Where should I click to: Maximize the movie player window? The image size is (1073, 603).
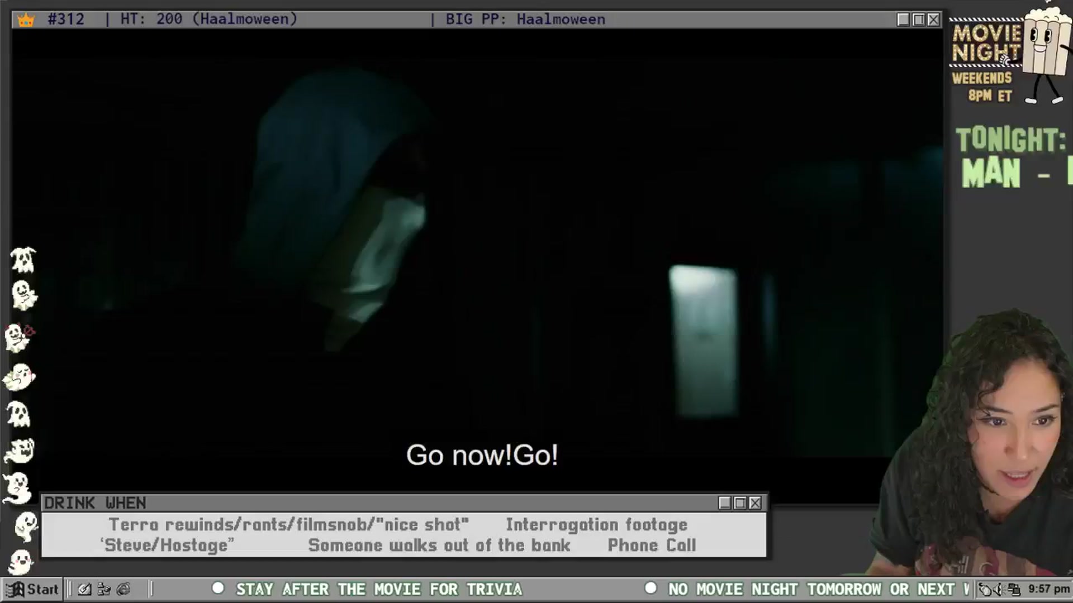[x=918, y=20]
